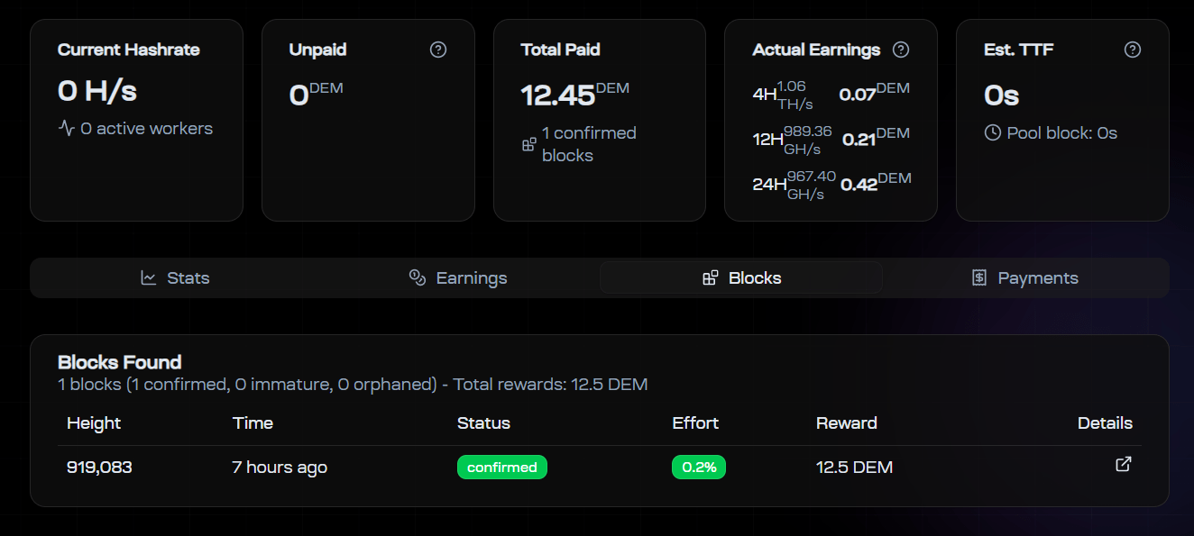Click the Actual Earnings help icon
Screen dimensions: 1194x536
[x=901, y=50]
